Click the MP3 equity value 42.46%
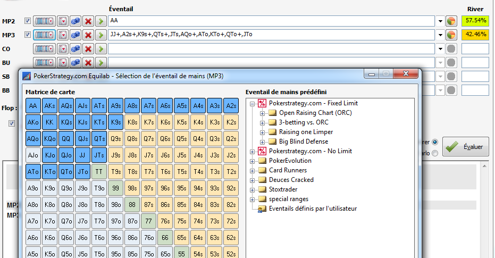Image resolution: width=495 pixels, height=258 pixels. click(475, 35)
